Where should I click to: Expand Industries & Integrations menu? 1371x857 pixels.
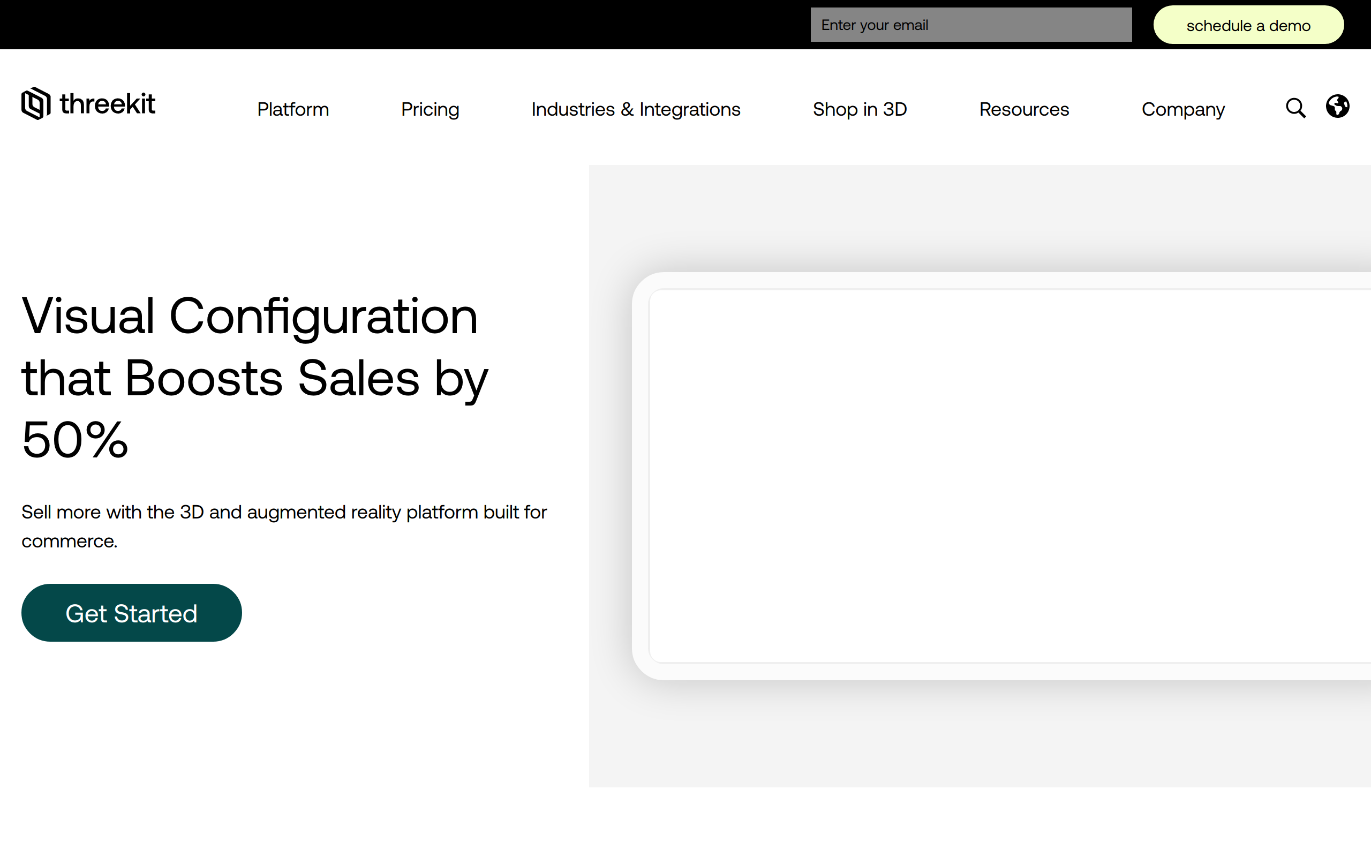(x=636, y=109)
